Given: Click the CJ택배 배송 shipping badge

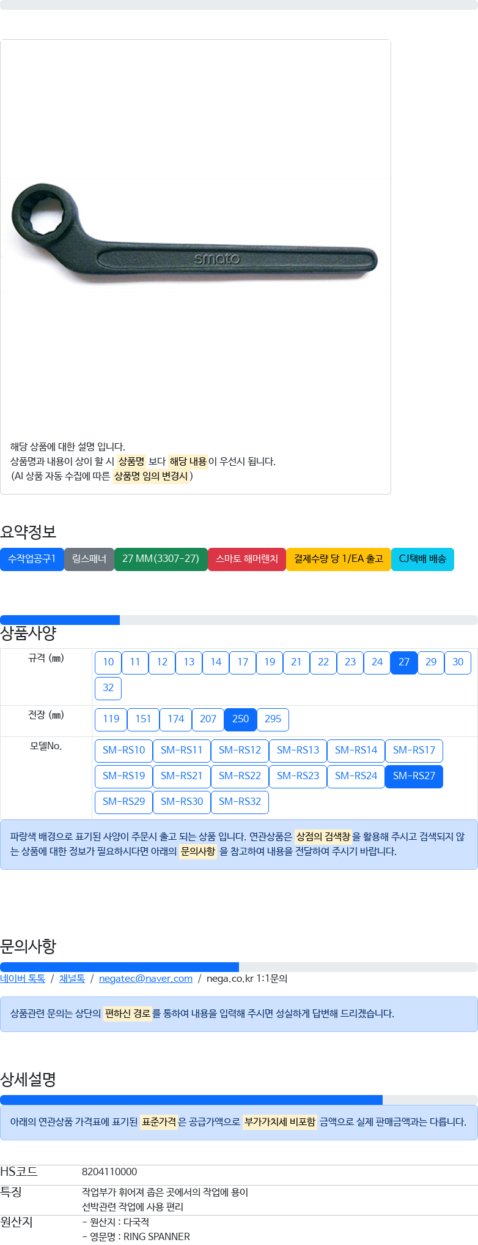Looking at the screenshot, I should click(422, 559).
